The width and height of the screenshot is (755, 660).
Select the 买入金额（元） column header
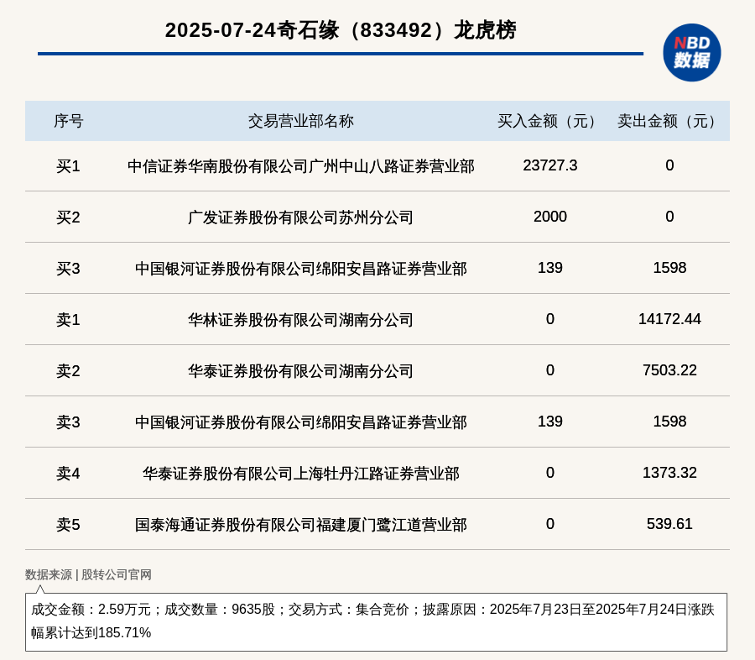pos(549,121)
